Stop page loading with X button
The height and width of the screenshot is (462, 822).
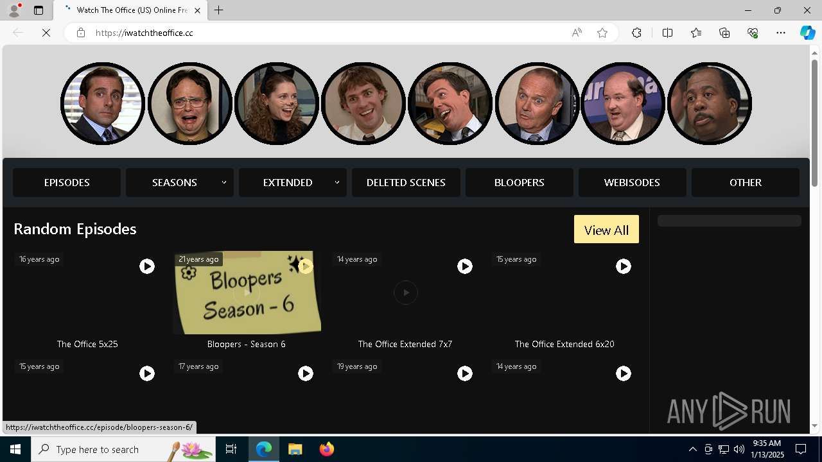(x=46, y=33)
